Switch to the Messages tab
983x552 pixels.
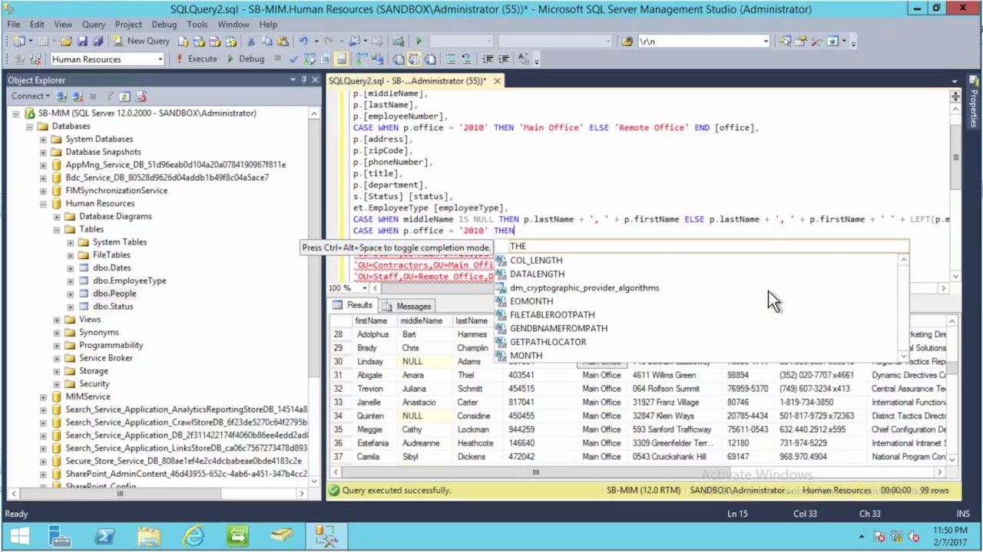pyautogui.click(x=407, y=305)
